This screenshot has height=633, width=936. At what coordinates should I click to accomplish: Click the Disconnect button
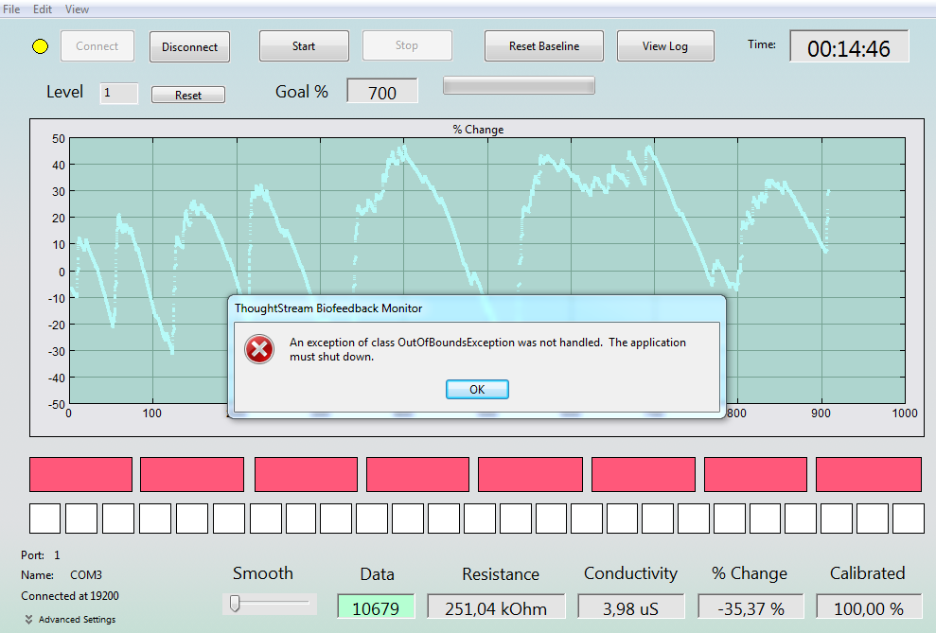pos(189,46)
